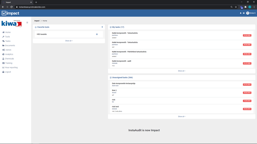
Task: Show all My tasks
Action: 182,71
